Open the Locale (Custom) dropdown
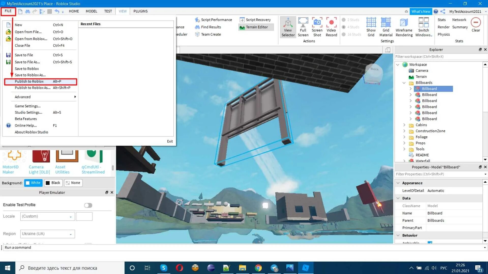 pos(48,216)
